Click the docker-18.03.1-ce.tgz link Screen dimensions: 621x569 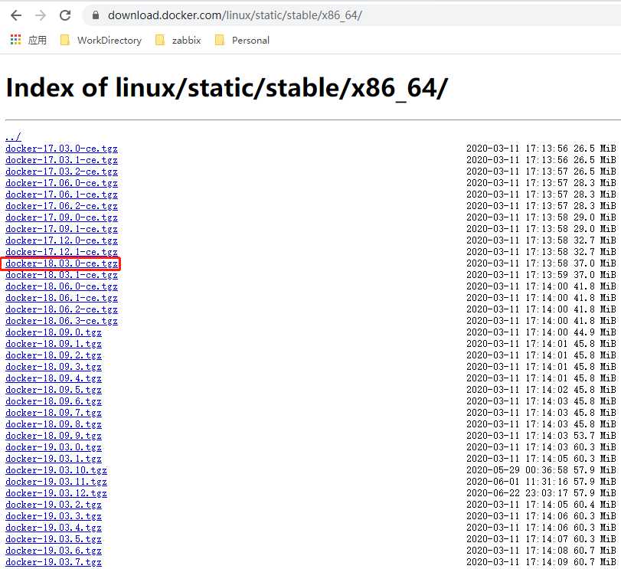pos(61,275)
